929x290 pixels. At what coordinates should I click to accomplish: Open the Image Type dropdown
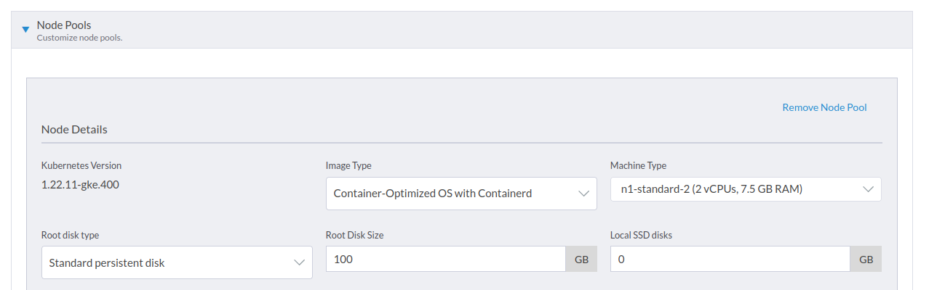click(451, 194)
